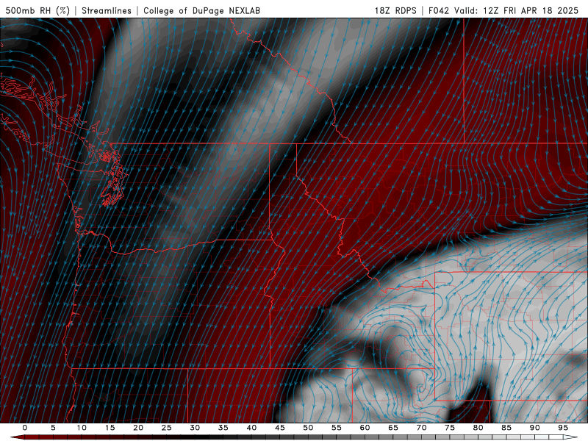The width and height of the screenshot is (588, 441).
Task: Click the colorbar label "25"
Action: coord(167,428)
